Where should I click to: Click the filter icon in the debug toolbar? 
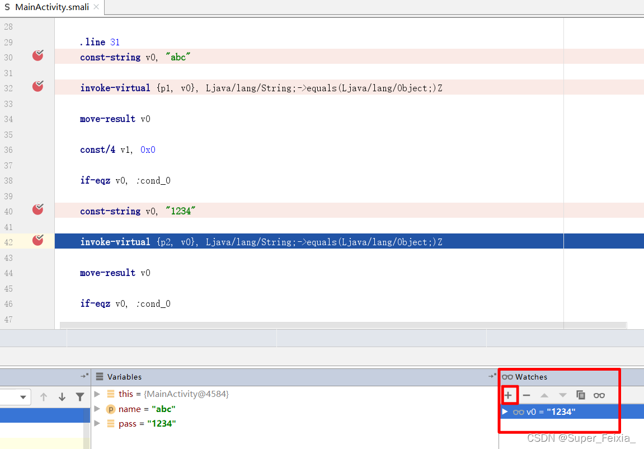coord(80,397)
